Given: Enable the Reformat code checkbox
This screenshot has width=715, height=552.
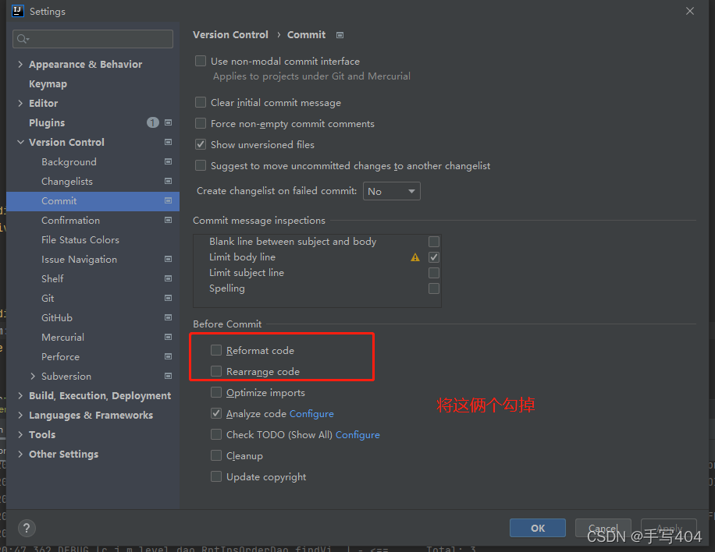Looking at the screenshot, I should (215, 349).
